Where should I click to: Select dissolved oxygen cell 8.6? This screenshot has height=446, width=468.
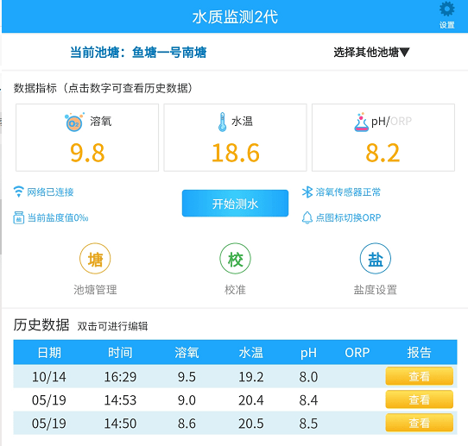pyautogui.click(x=187, y=424)
